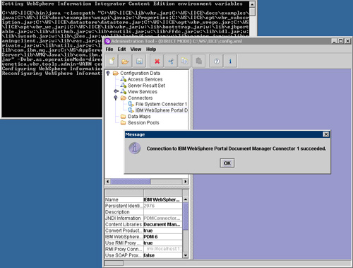Click properties table scrollbar up arrow
This screenshot has height=268, width=353.
click(186, 199)
